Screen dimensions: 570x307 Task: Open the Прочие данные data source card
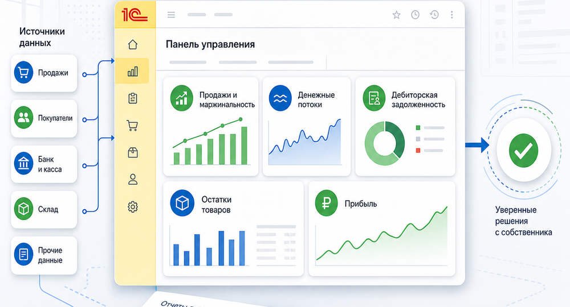tap(44, 255)
